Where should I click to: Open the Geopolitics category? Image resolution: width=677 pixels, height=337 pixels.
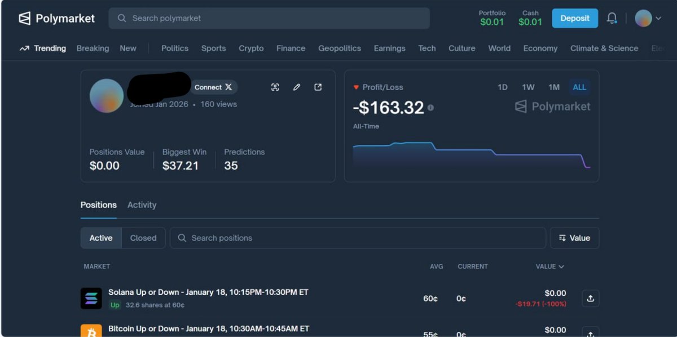coord(340,48)
